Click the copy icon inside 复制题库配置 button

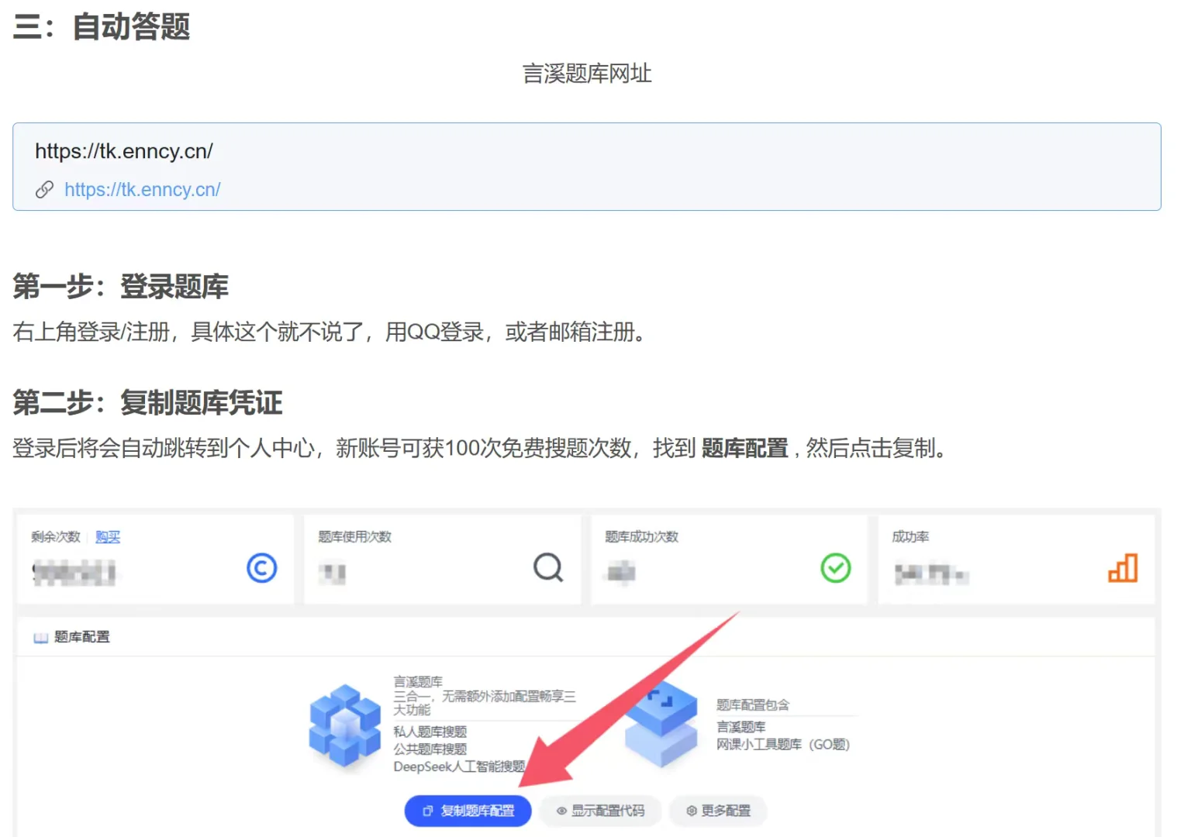click(426, 811)
